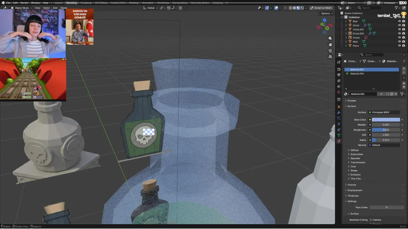Click the blue Z axis gizmo
The width and height of the screenshot is (408, 229).
324,21
